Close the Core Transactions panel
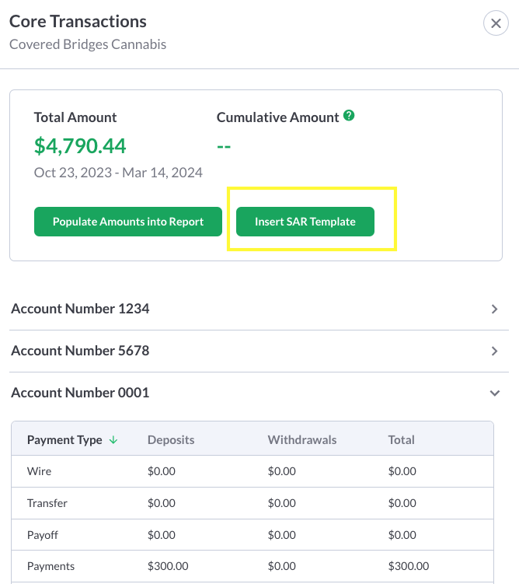 click(496, 23)
